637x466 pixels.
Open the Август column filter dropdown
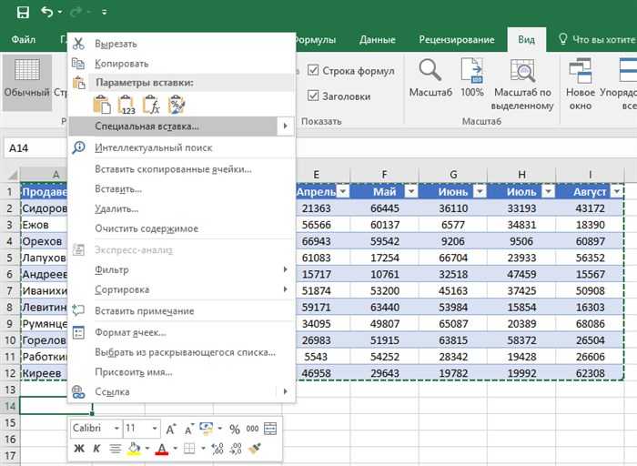[x=618, y=191]
